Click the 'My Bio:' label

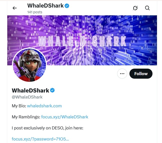(19, 106)
